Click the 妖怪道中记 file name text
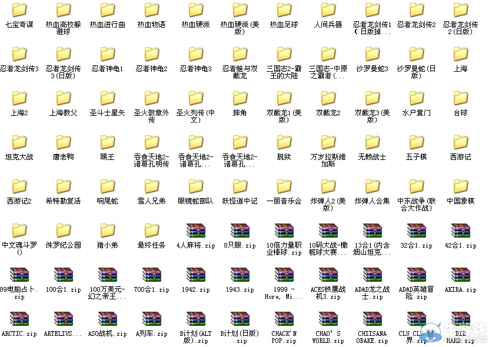The width and height of the screenshot is (492, 347). pyautogui.click(x=240, y=201)
